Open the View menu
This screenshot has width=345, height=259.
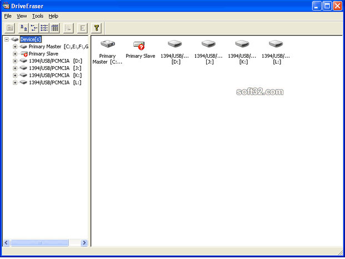(22, 16)
